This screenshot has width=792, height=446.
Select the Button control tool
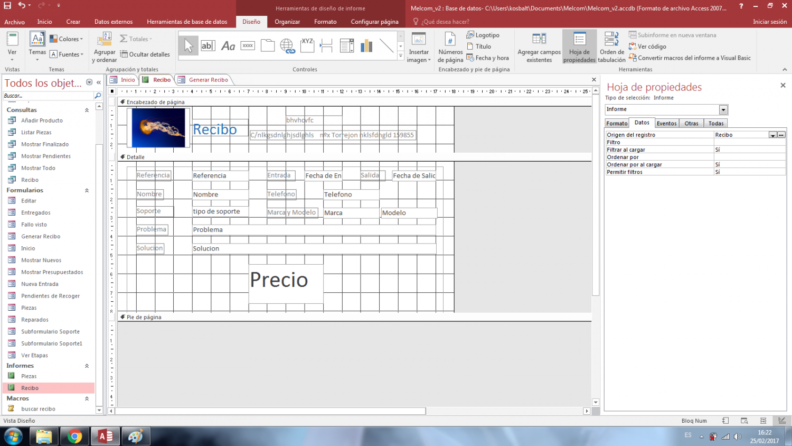coord(248,46)
